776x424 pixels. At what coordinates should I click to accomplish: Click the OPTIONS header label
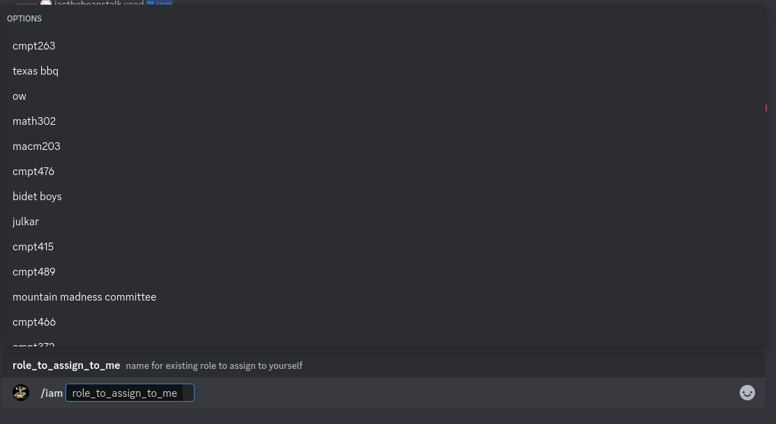[x=24, y=19]
